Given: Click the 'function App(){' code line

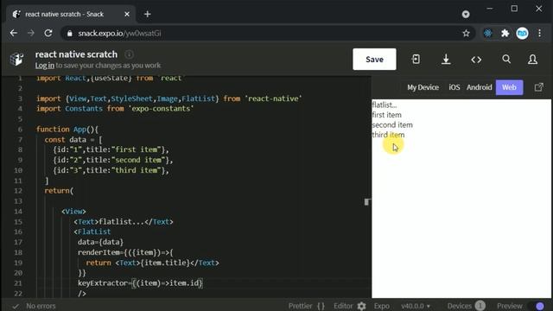Looking at the screenshot, I should point(67,130).
